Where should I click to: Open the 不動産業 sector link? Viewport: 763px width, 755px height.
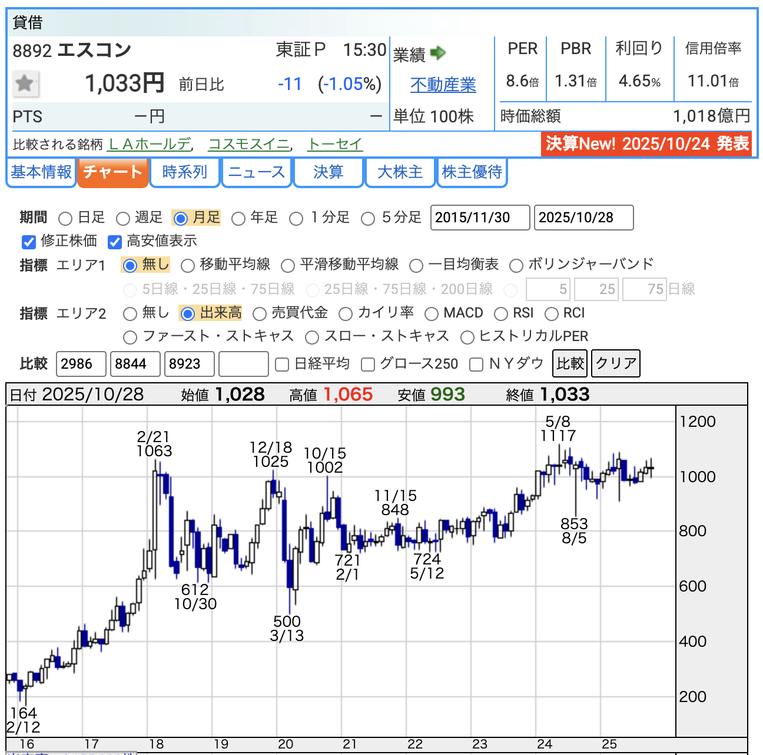pyautogui.click(x=443, y=85)
